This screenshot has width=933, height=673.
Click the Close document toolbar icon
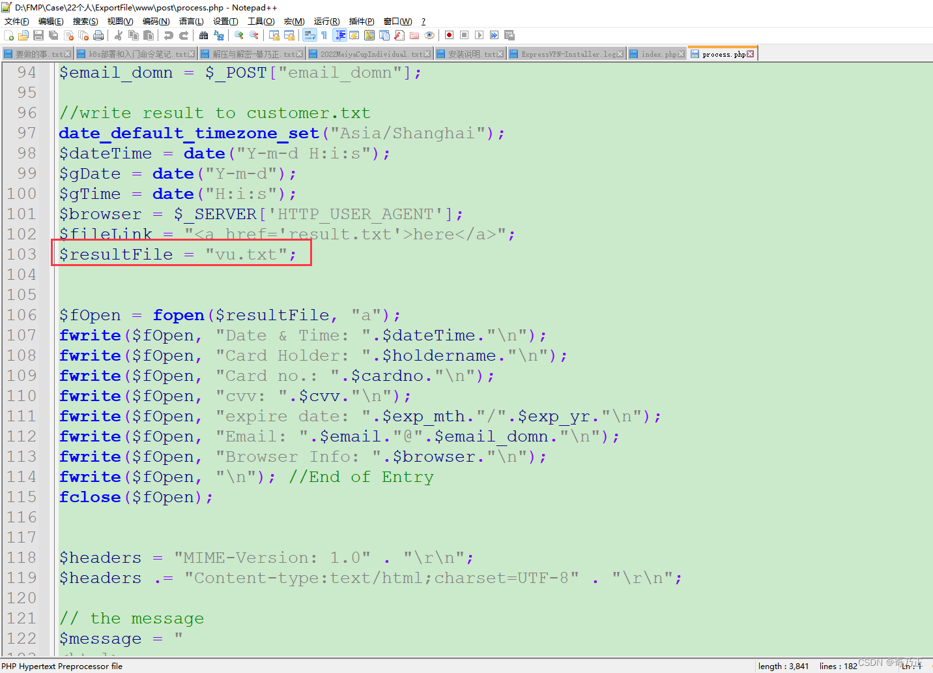tap(68, 35)
